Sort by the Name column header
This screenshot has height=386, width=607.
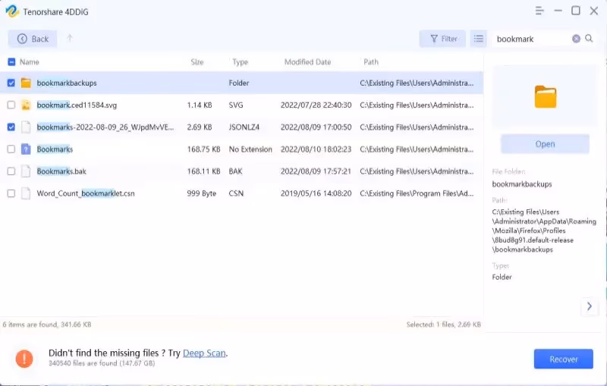point(30,62)
